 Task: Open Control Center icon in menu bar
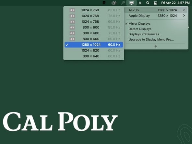coord(155,3)
